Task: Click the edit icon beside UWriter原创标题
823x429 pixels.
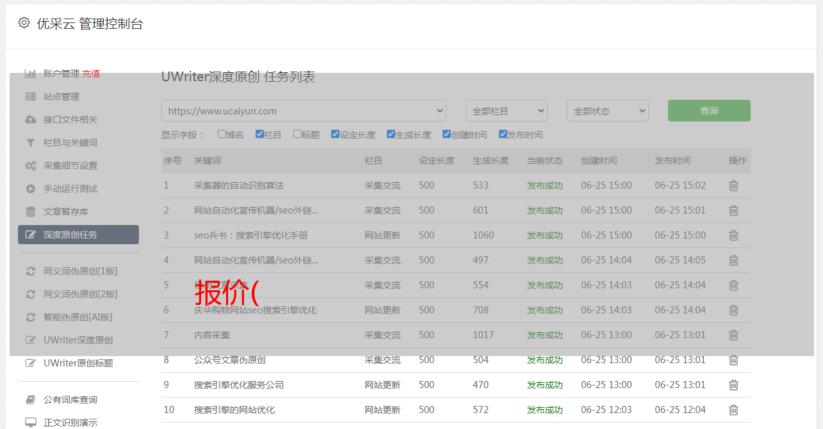Action: tap(30, 363)
